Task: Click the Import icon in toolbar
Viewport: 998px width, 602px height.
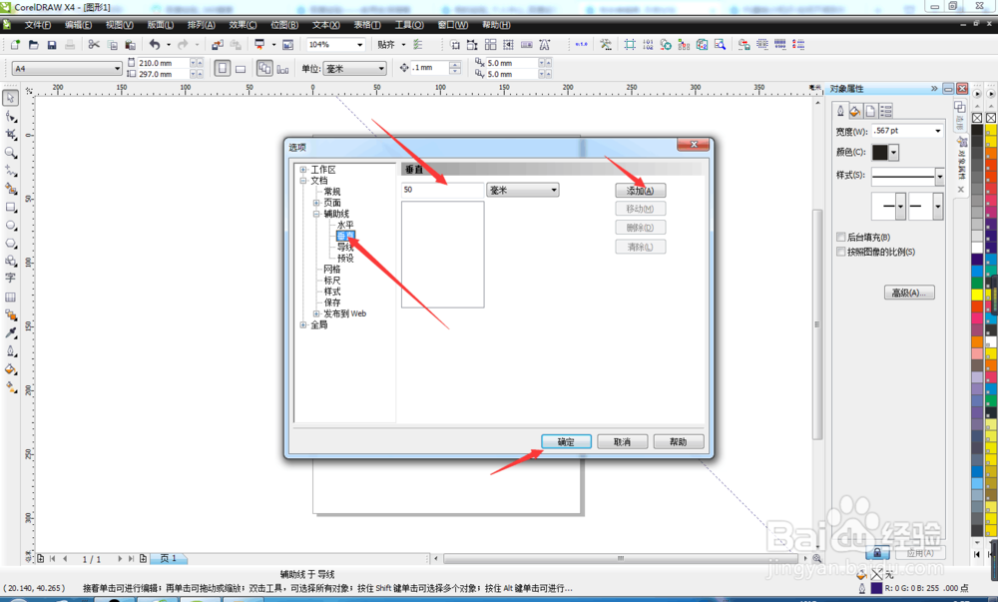Action: click(218, 45)
